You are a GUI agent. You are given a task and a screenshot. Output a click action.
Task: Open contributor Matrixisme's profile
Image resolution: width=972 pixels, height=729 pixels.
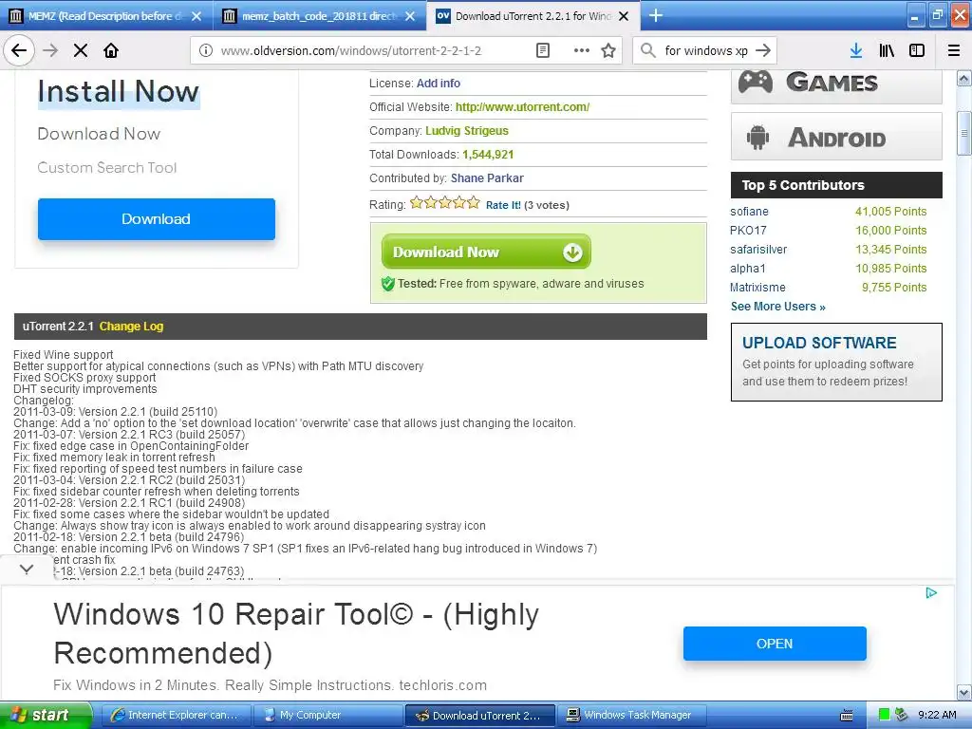click(x=757, y=287)
